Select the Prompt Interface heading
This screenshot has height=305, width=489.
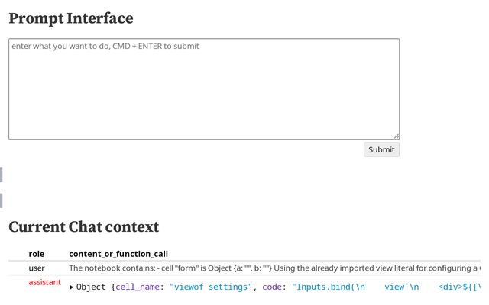tap(70, 18)
